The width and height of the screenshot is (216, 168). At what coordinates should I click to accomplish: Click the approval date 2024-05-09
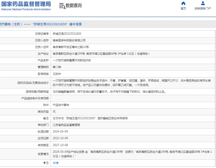(60, 131)
